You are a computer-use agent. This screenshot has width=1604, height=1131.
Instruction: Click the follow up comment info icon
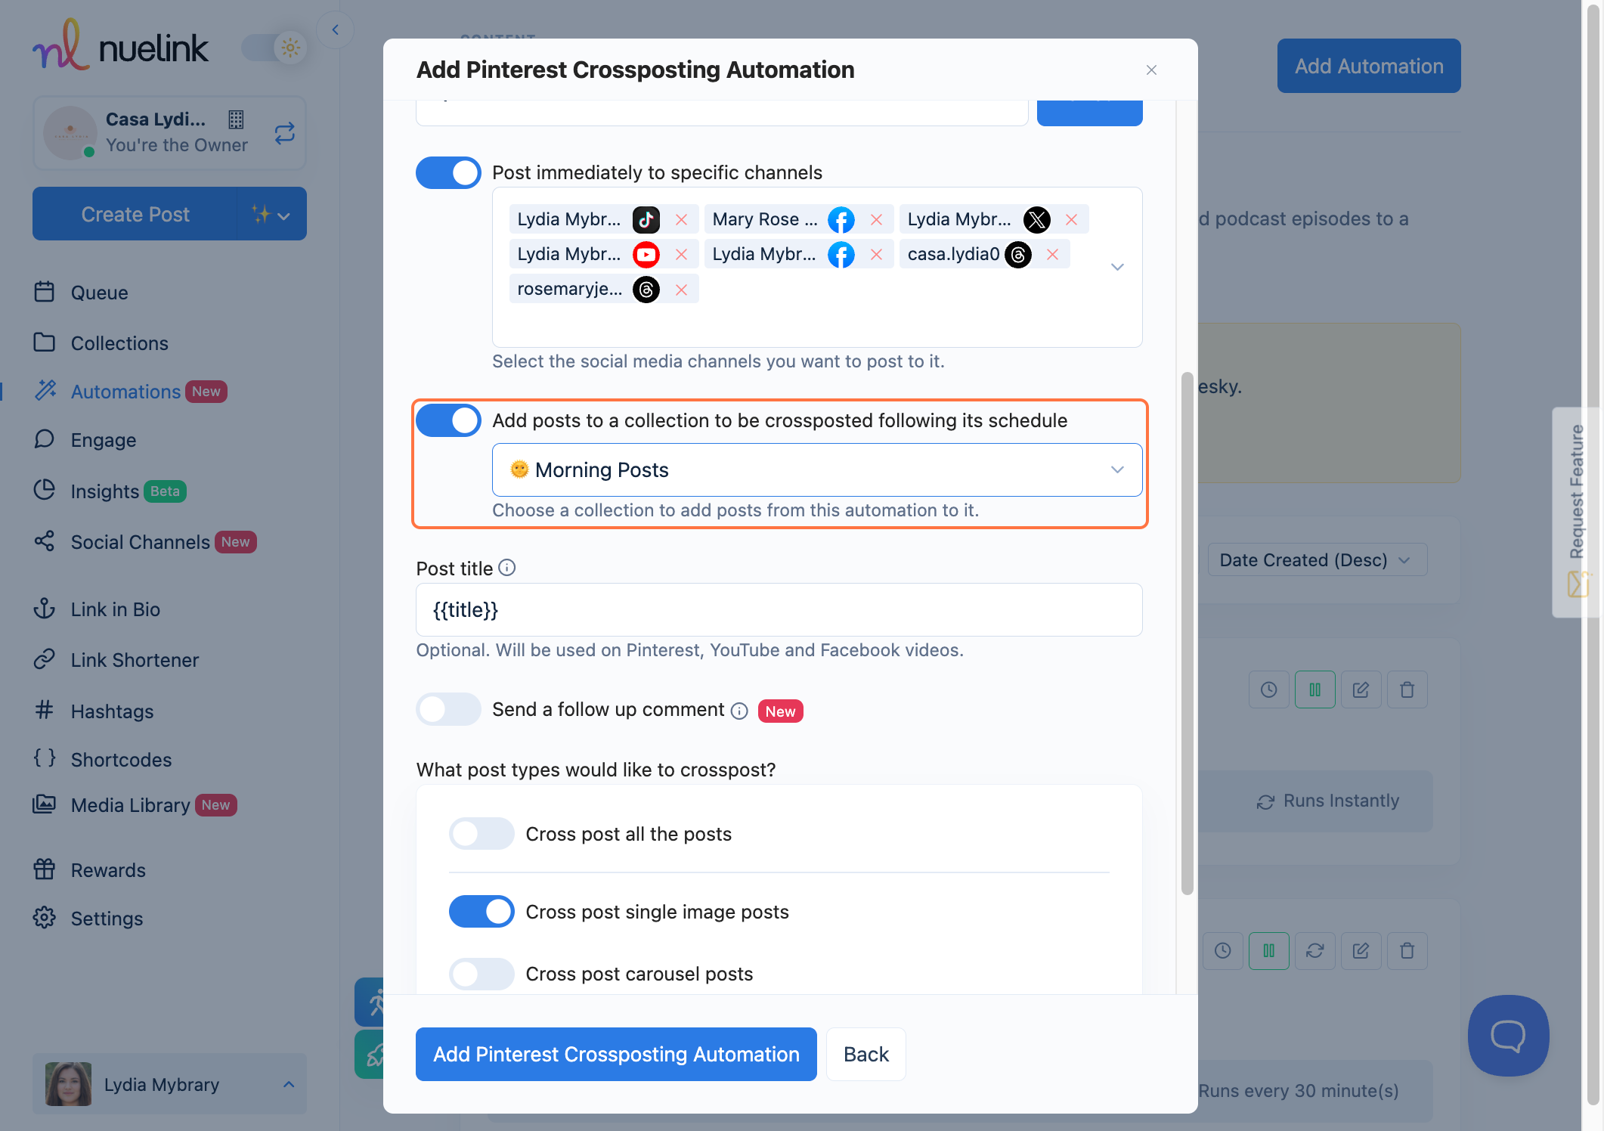(x=739, y=711)
